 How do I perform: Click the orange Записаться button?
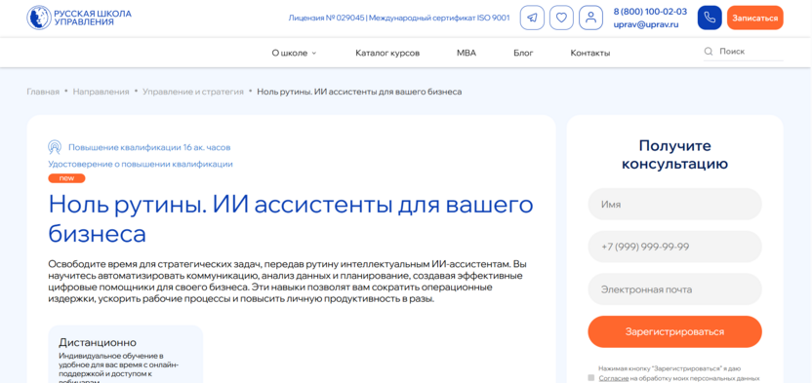point(755,18)
